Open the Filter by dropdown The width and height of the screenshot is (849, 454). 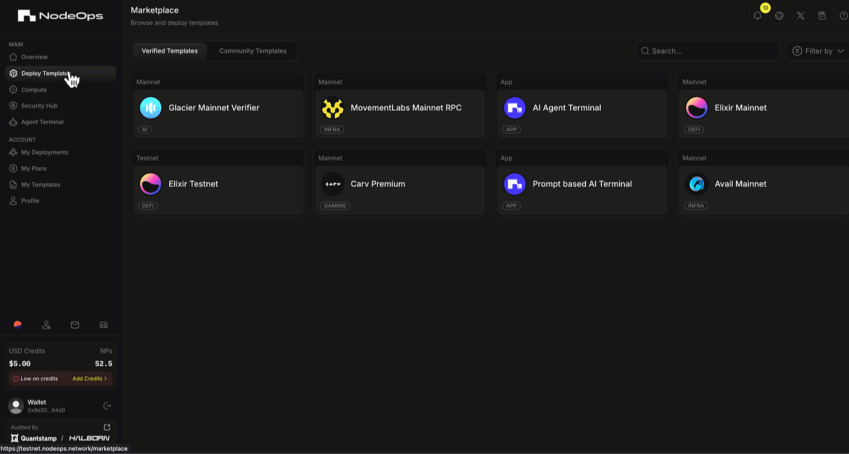pyautogui.click(x=818, y=51)
